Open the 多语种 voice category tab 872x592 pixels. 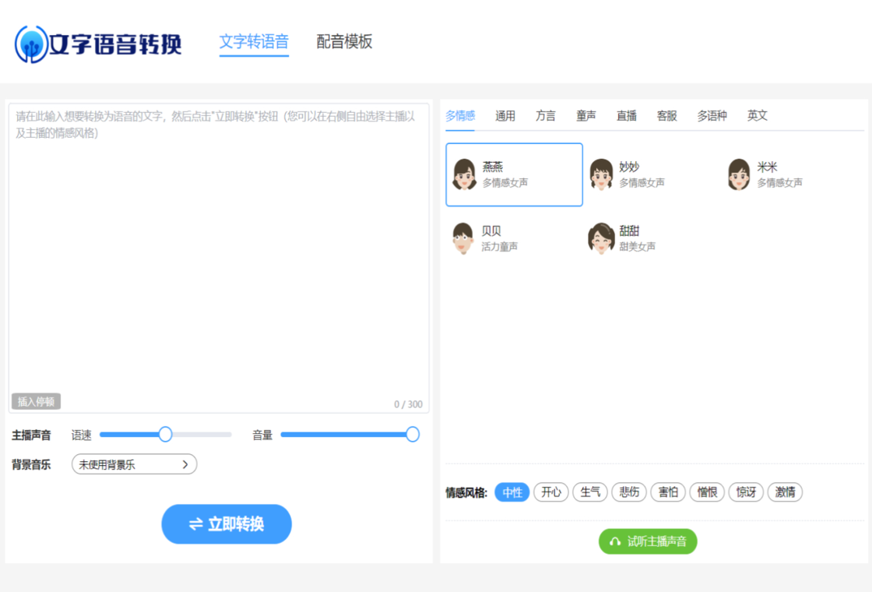712,116
